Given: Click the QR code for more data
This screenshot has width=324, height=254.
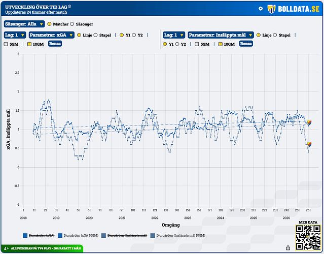Looking at the screenshot, I should click(308, 238).
